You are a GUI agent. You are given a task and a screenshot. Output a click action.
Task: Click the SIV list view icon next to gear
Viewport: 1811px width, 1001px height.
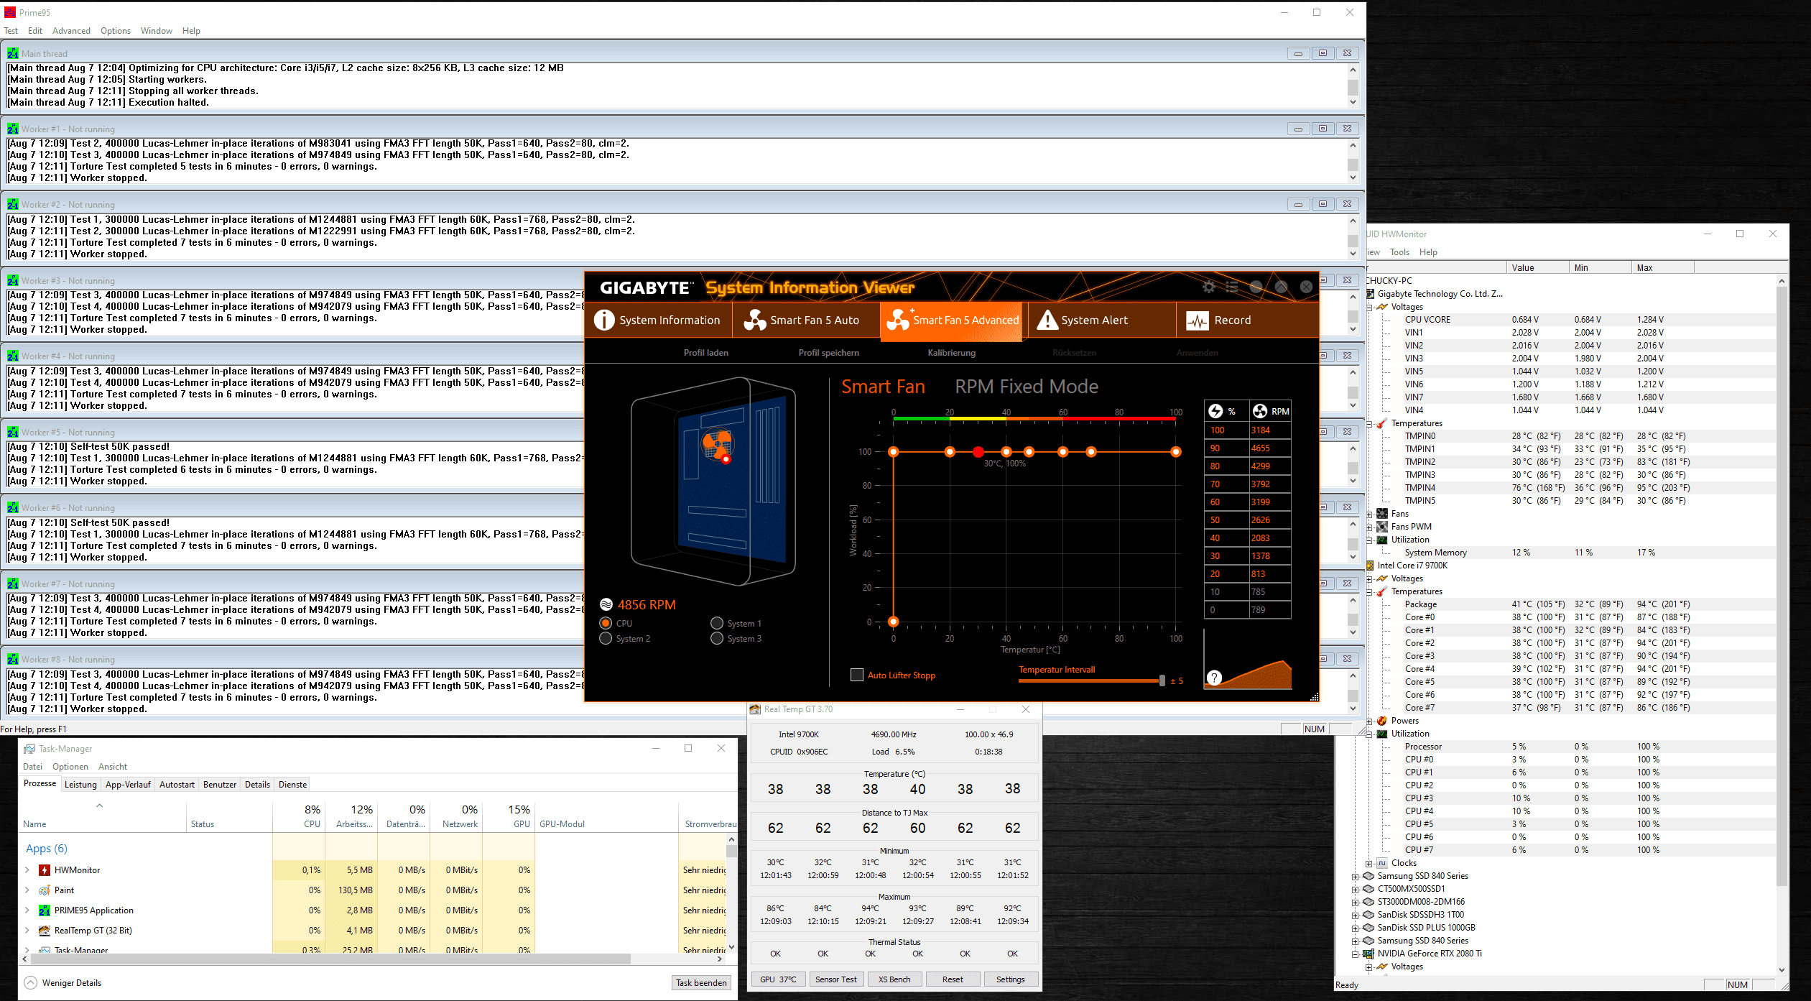pos(1232,287)
